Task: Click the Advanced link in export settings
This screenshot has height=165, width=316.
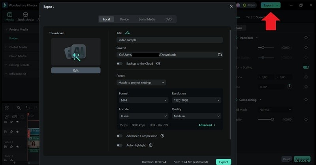Action: (207, 125)
